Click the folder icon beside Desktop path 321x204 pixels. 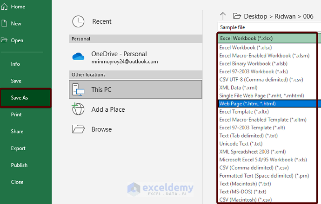tap(237, 16)
